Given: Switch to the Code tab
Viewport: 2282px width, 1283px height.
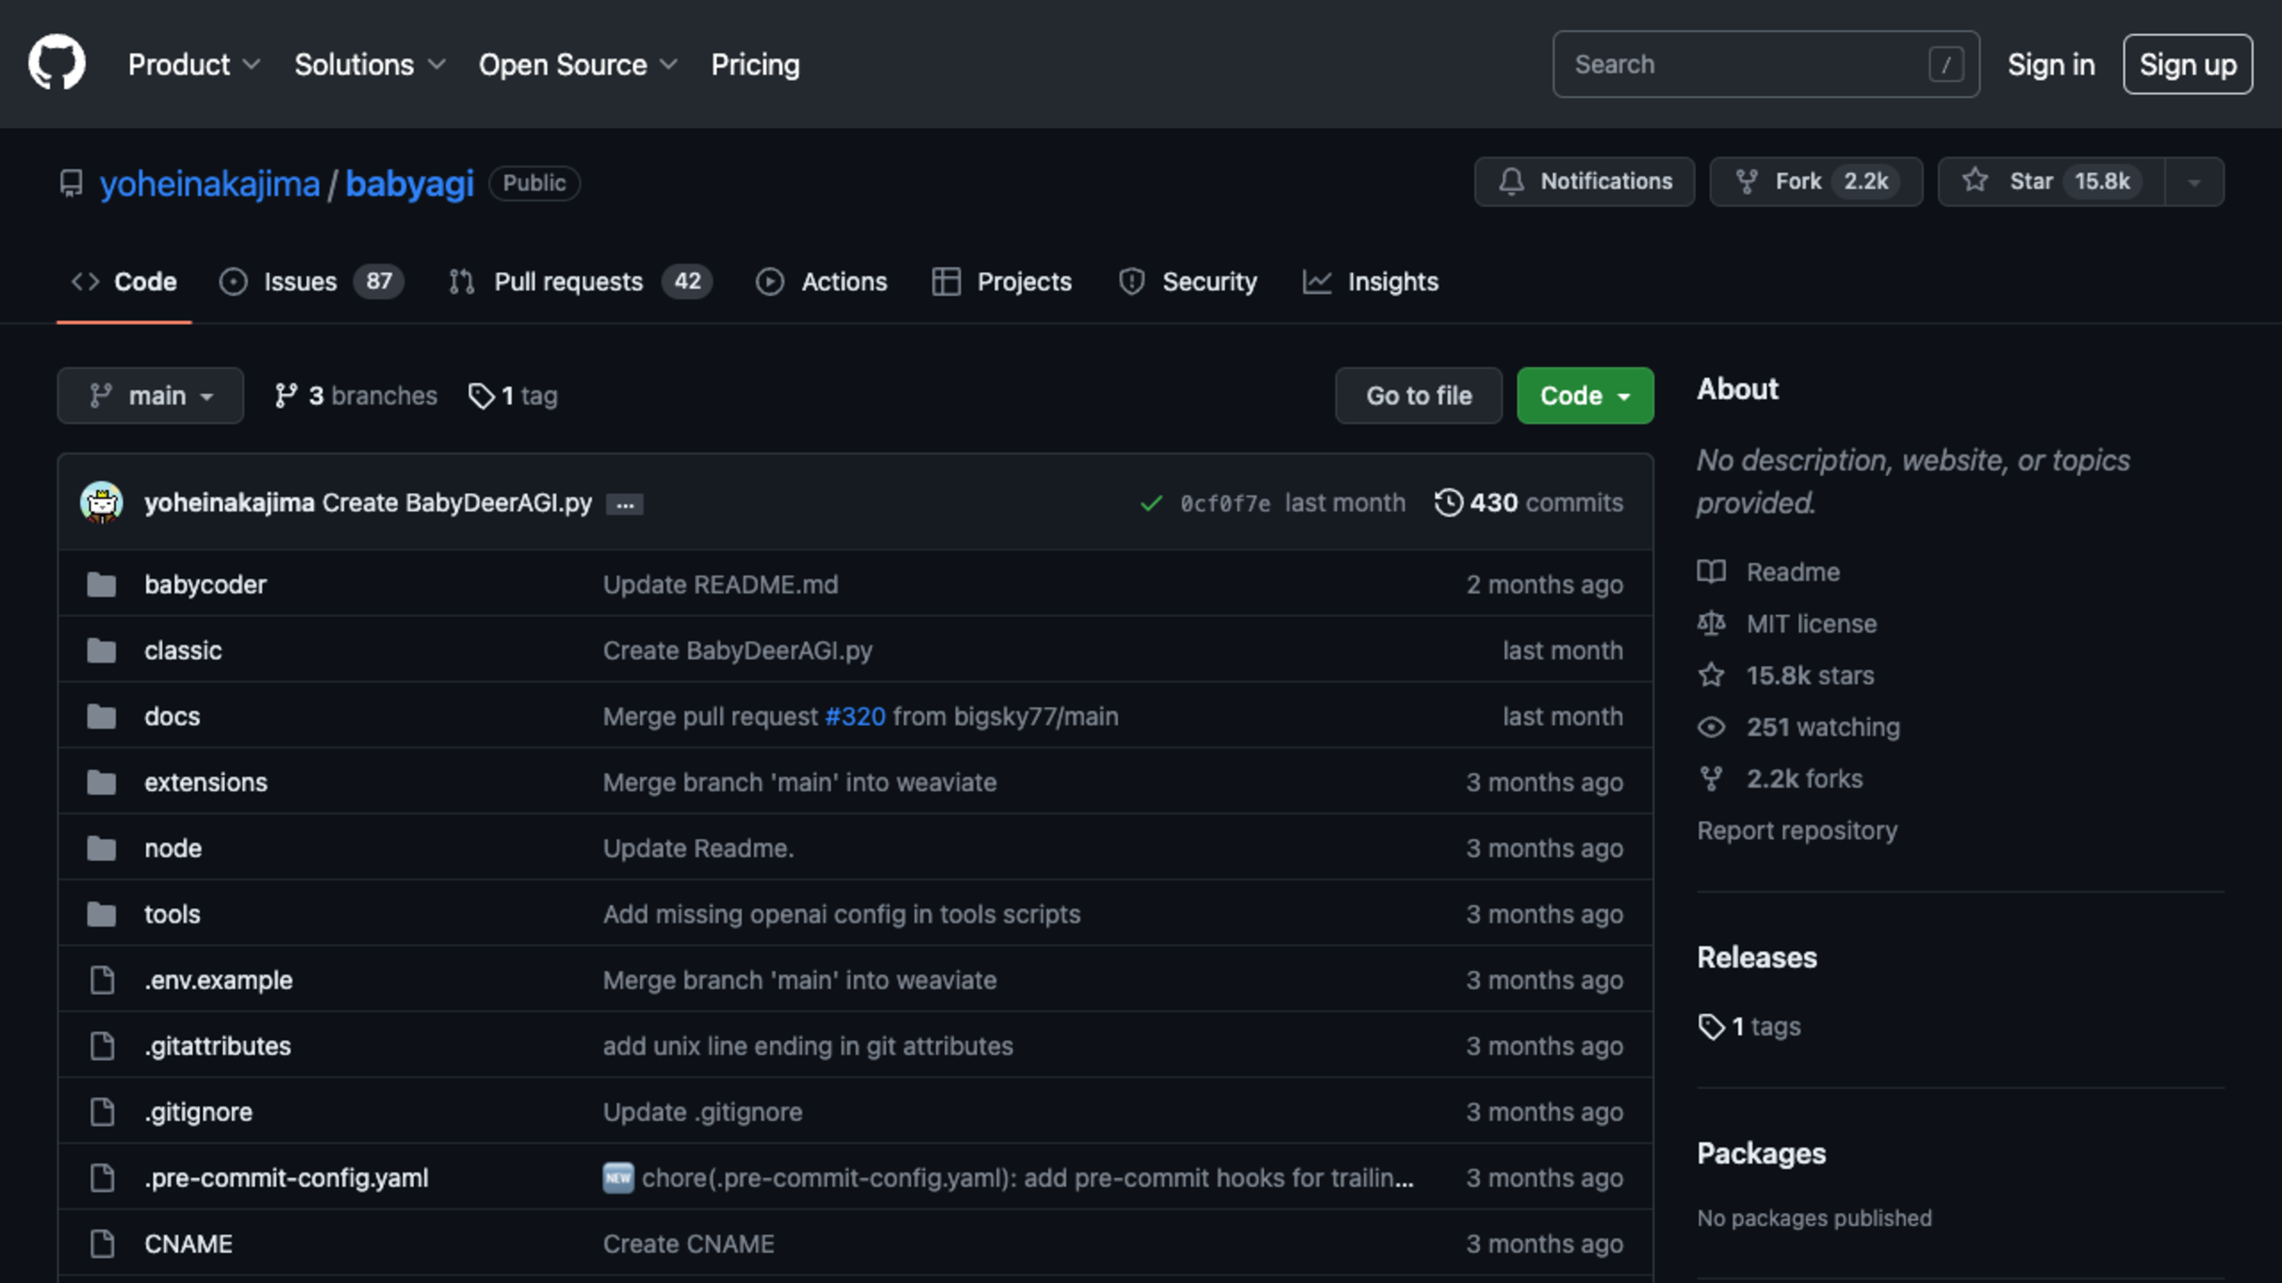Looking at the screenshot, I should 124,282.
